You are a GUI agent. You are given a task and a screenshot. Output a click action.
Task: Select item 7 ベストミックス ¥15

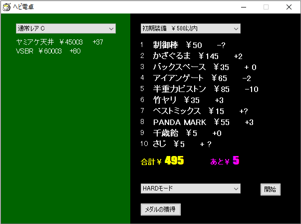click(194, 111)
